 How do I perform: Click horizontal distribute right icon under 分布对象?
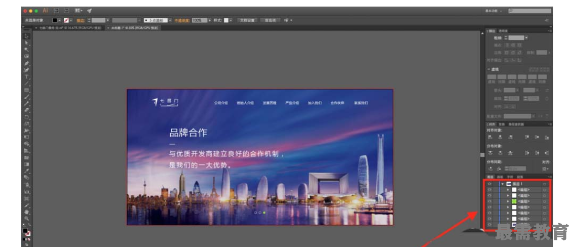pos(546,153)
